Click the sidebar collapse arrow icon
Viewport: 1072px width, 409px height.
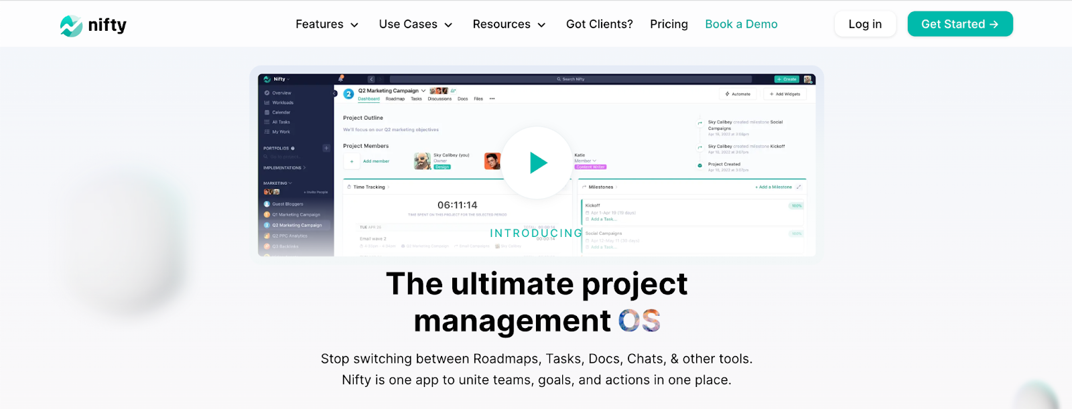point(335,94)
